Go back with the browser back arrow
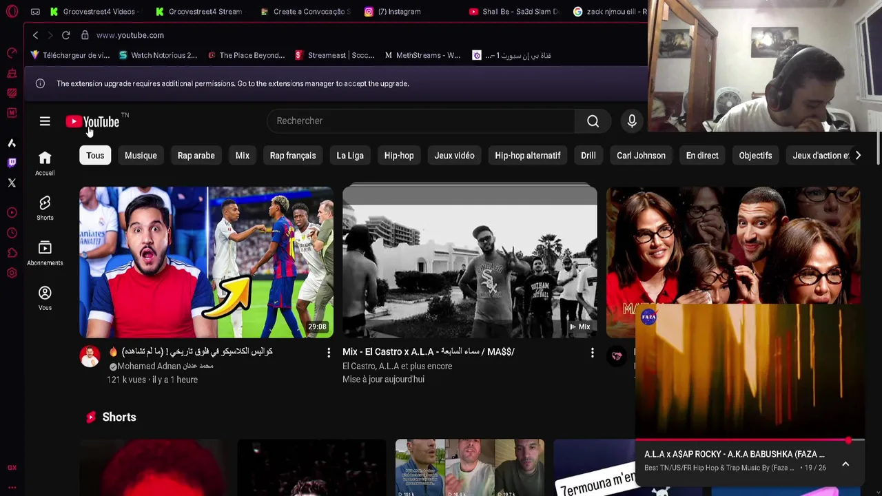Viewport: 882px width, 496px height. point(35,35)
